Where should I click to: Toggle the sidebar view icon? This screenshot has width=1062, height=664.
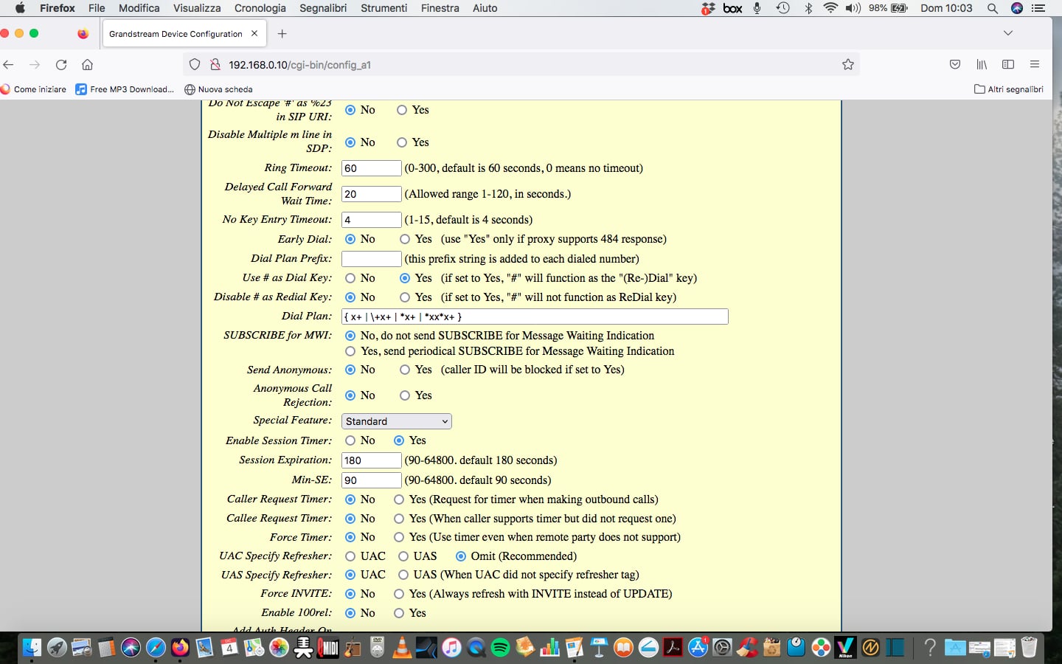pyautogui.click(x=1008, y=65)
